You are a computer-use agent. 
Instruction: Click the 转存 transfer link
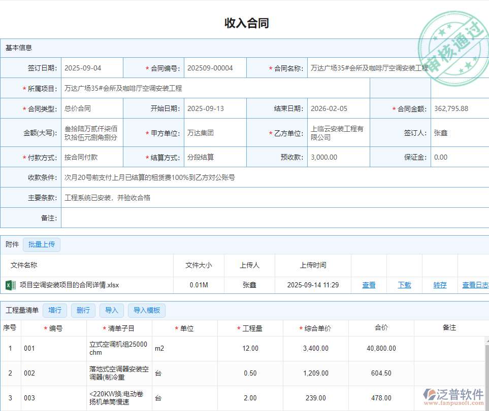pyautogui.click(x=439, y=285)
